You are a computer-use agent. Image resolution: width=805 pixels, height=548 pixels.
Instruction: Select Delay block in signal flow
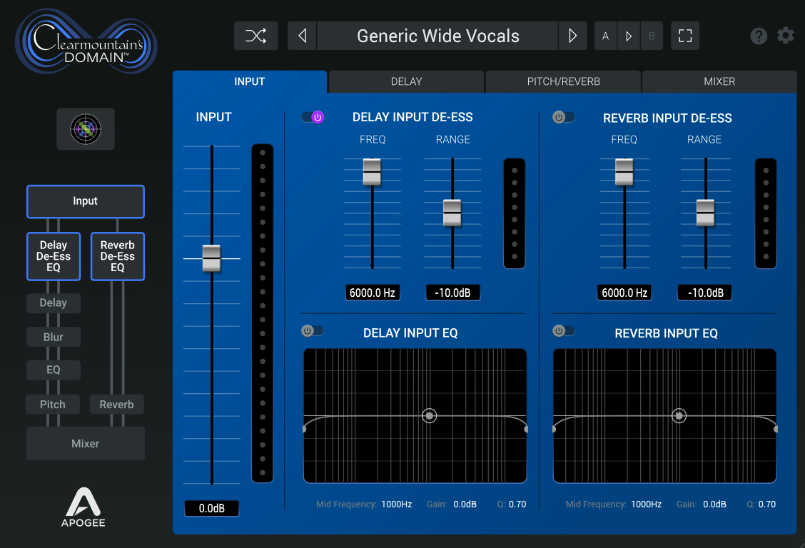54,303
